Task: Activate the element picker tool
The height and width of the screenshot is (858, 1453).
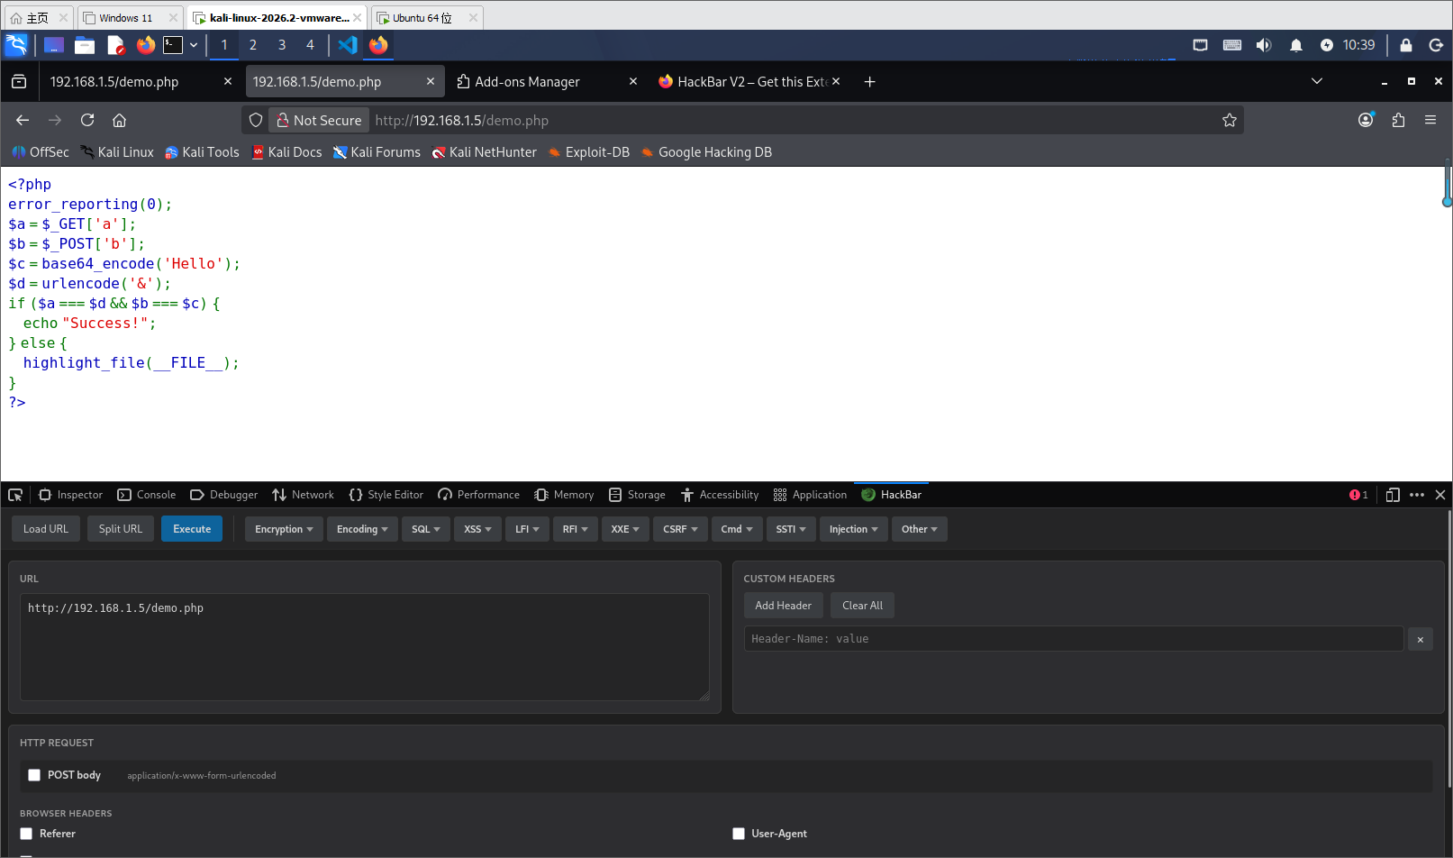Action: [x=15, y=495]
